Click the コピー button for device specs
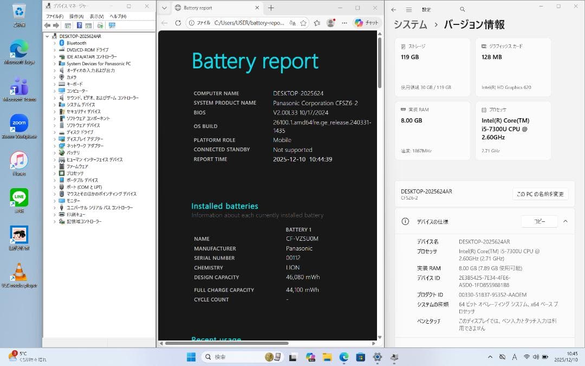Viewport: 585px width, 366px height. 539,221
